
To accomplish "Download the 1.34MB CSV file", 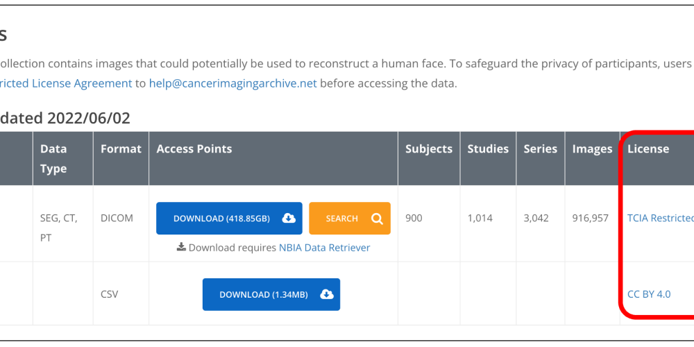I will pyautogui.click(x=271, y=294).
